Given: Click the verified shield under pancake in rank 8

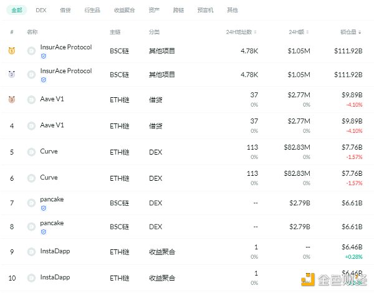Looking at the screenshot, I should pyautogui.click(x=44, y=232).
